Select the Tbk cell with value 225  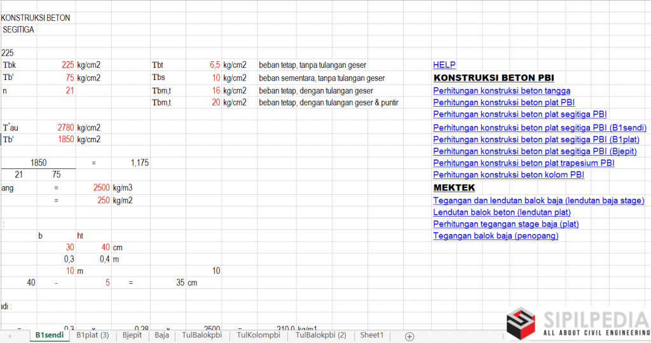pyautogui.click(x=56, y=65)
